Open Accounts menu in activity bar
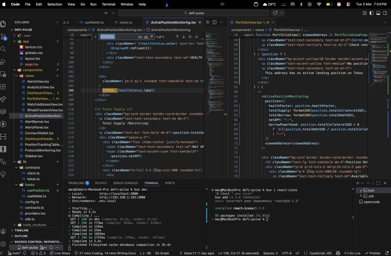 3,231
